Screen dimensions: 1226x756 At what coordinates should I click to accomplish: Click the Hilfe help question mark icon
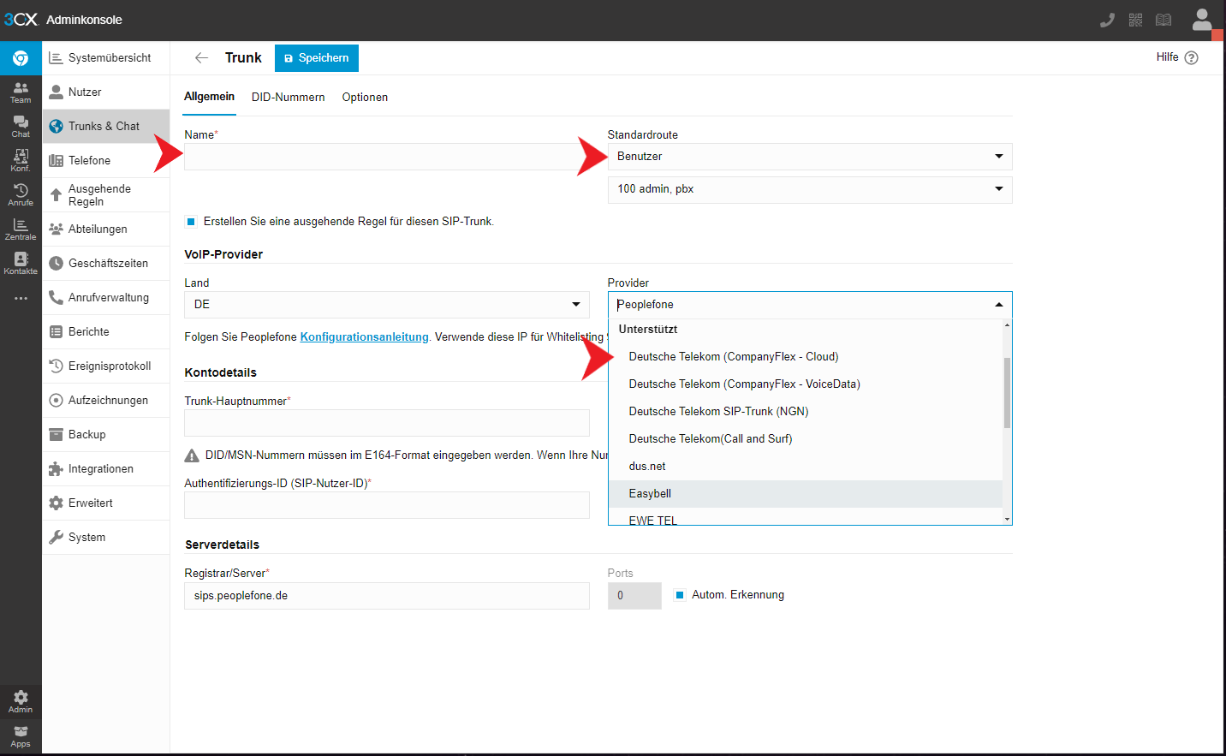point(1191,57)
